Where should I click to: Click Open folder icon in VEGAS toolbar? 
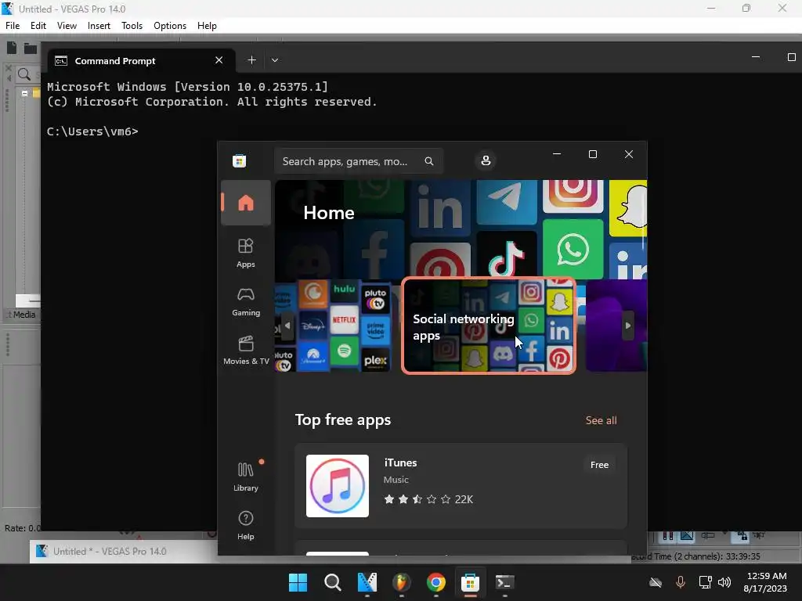coord(31,49)
